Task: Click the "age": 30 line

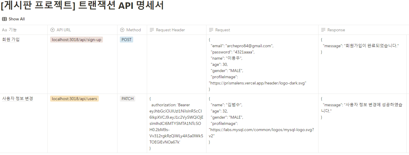Action: pos(219,64)
